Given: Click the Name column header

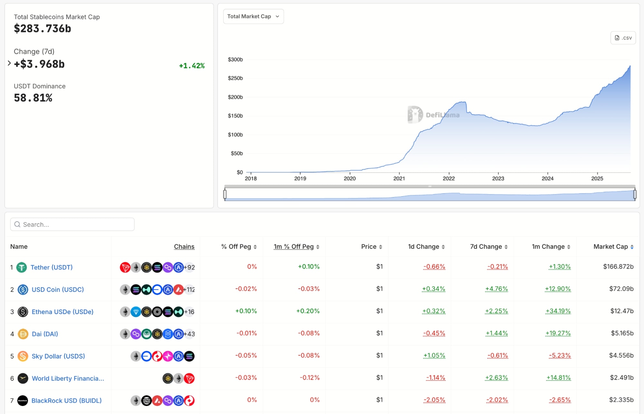Looking at the screenshot, I should (x=19, y=247).
